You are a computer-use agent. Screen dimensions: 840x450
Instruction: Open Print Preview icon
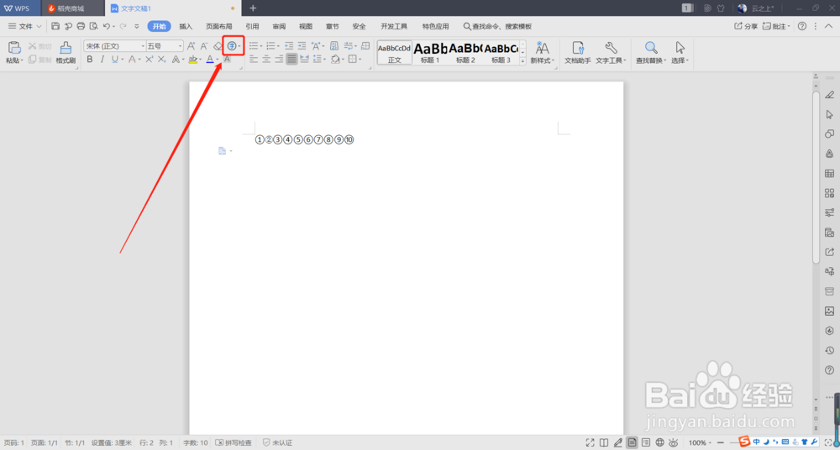click(94, 26)
